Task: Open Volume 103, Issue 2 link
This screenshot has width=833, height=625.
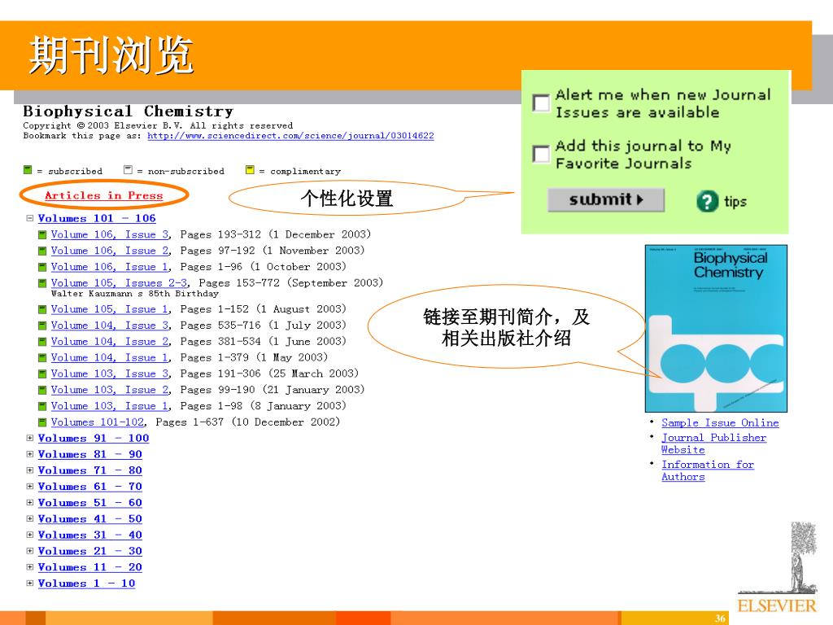Action: tap(111, 390)
